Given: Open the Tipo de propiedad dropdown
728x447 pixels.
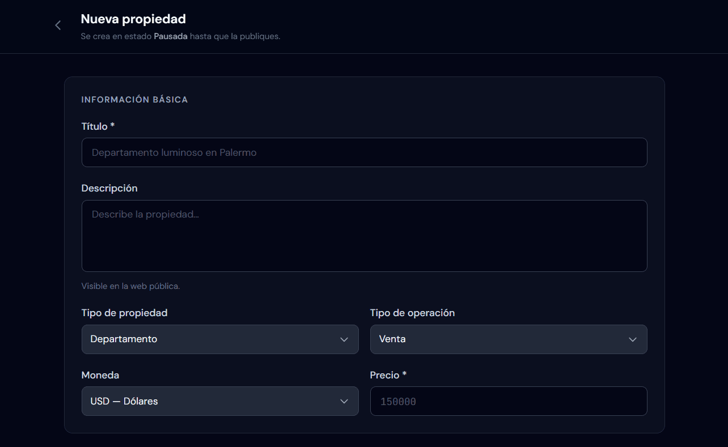Looking at the screenshot, I should 220,339.
